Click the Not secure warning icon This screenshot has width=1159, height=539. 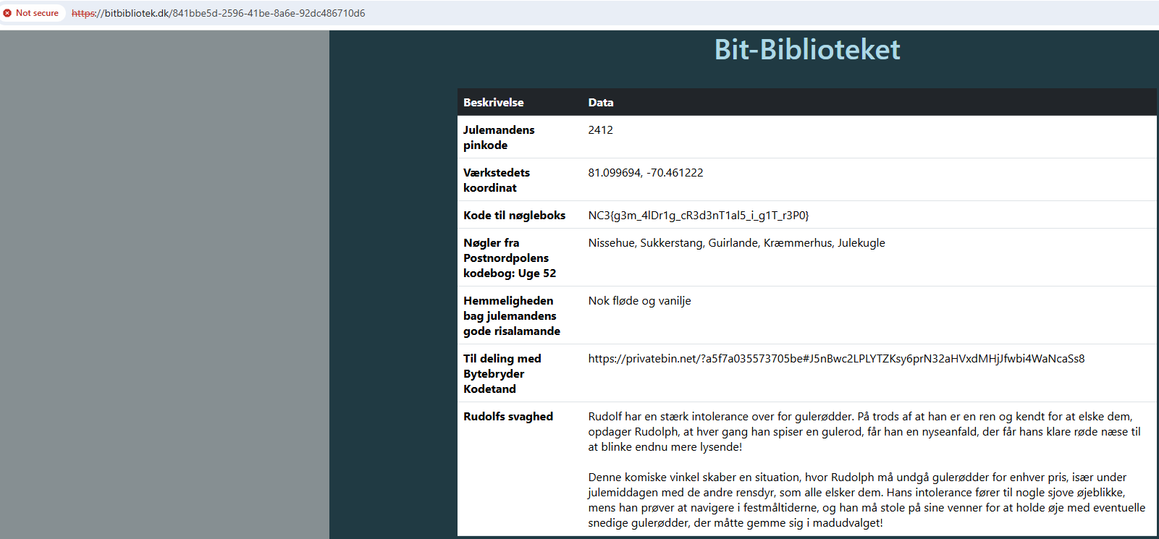pyautogui.click(x=8, y=13)
